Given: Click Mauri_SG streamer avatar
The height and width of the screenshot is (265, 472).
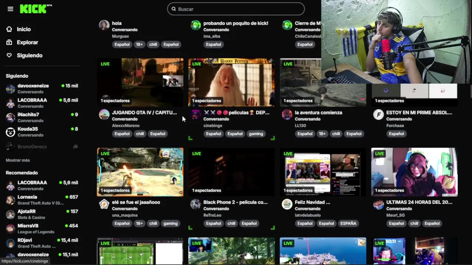Looking at the screenshot, I should coord(378,204).
